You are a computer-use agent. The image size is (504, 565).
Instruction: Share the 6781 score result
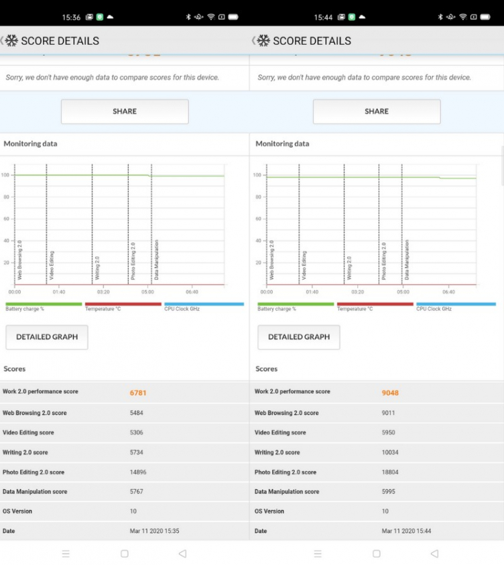(125, 112)
